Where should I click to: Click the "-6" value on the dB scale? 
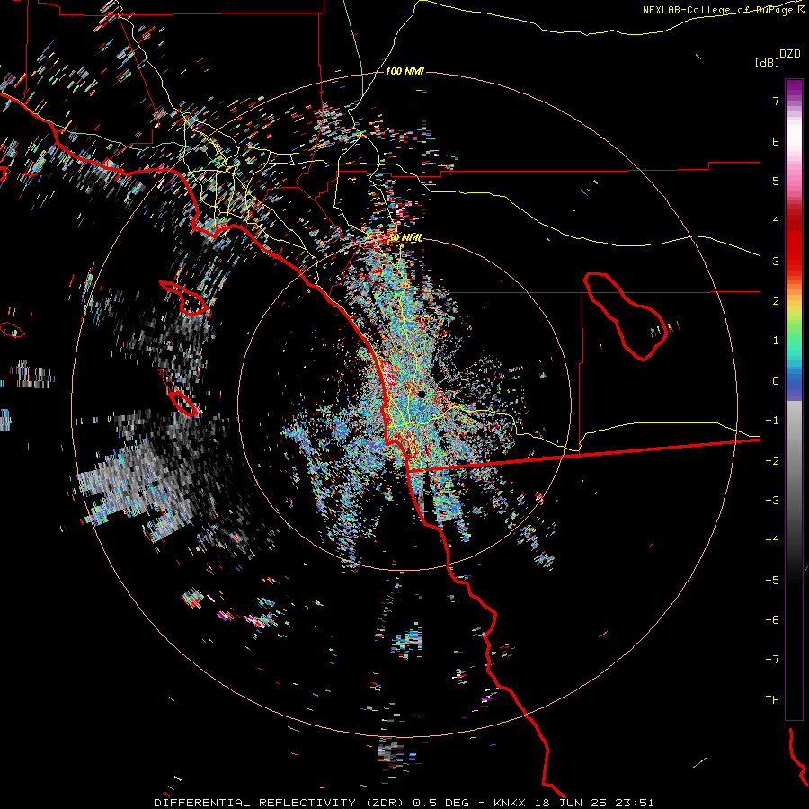[x=772, y=620]
